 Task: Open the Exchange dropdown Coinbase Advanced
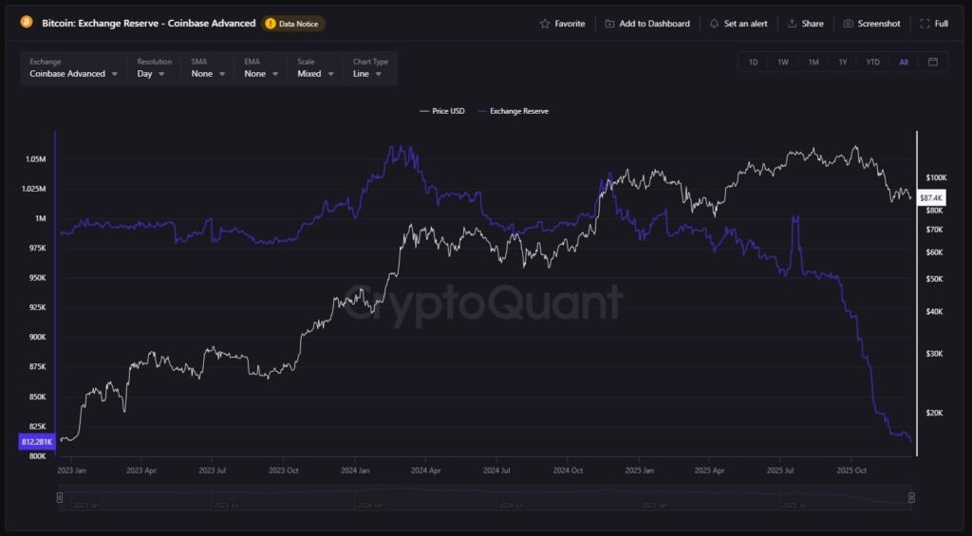click(74, 73)
